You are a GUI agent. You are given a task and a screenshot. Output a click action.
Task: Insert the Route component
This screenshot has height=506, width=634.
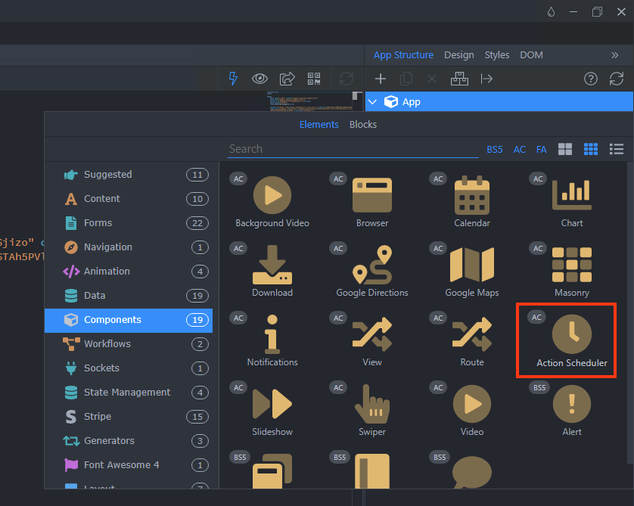(472, 340)
